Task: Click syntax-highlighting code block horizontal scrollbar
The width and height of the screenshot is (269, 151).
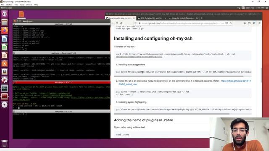Action: (171, 114)
